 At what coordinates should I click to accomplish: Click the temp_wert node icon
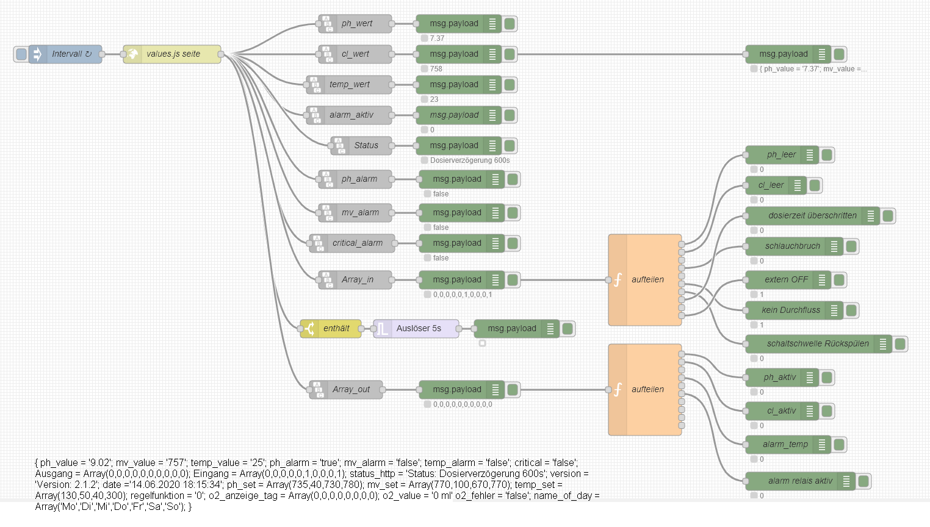[x=315, y=85]
